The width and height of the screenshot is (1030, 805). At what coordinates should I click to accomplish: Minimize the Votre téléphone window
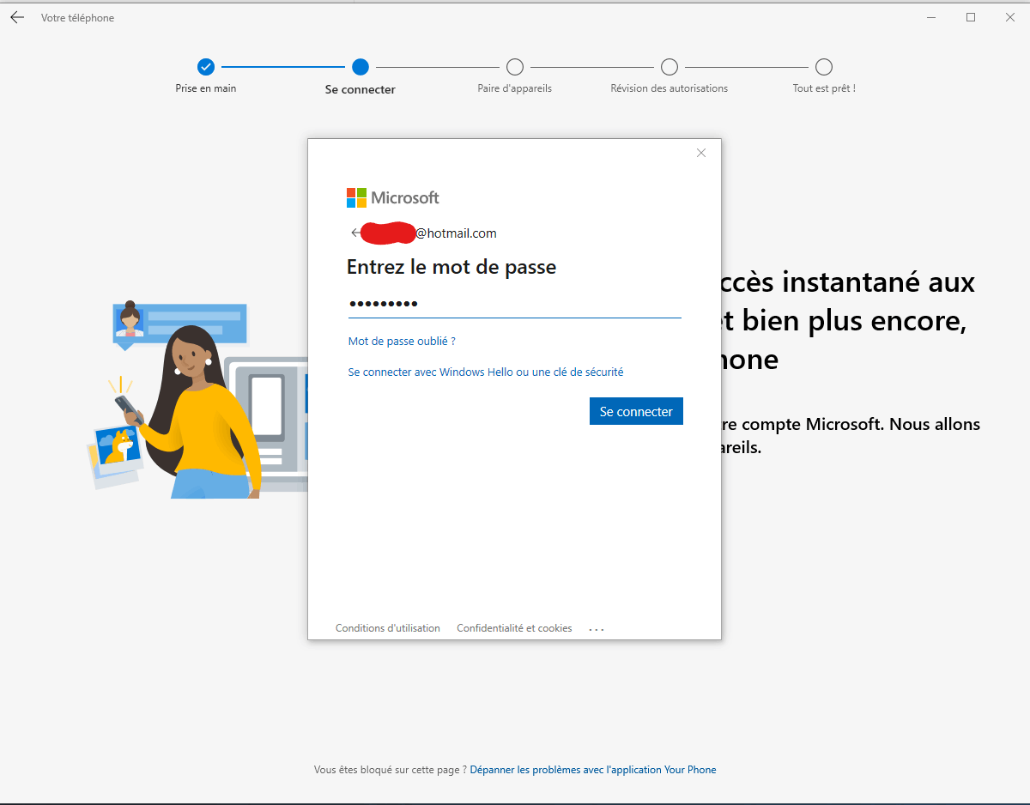(931, 17)
